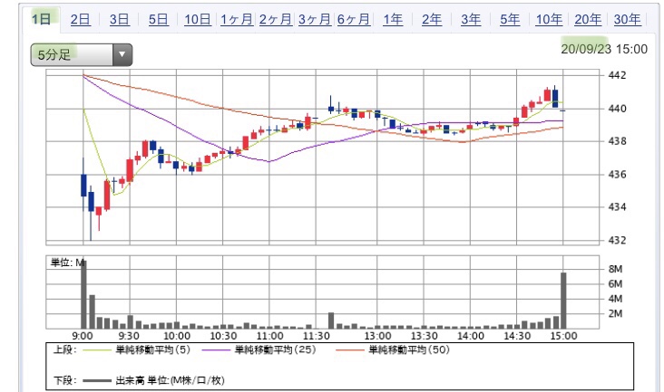The height and width of the screenshot is (392, 664).
Task: Click the 14:30 time axis label
Action: (x=517, y=336)
